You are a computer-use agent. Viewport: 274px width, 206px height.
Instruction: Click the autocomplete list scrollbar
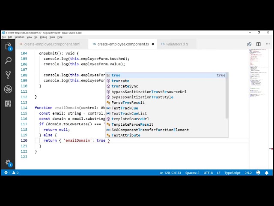227,95
